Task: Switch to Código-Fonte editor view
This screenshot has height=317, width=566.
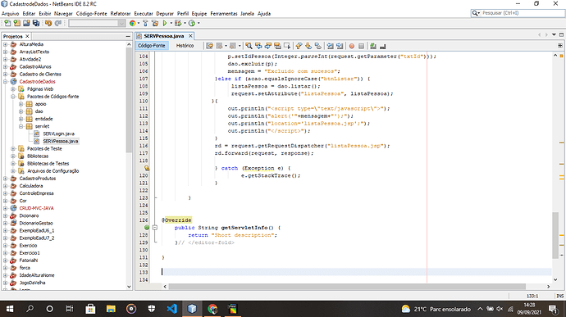Action: coord(152,46)
